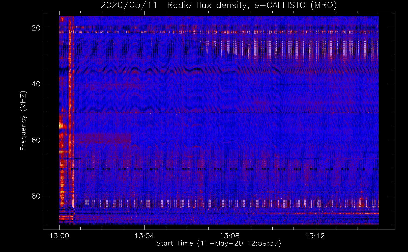Click the "13:12" time tick label
The height and width of the screenshot is (252, 408).
coord(315,236)
